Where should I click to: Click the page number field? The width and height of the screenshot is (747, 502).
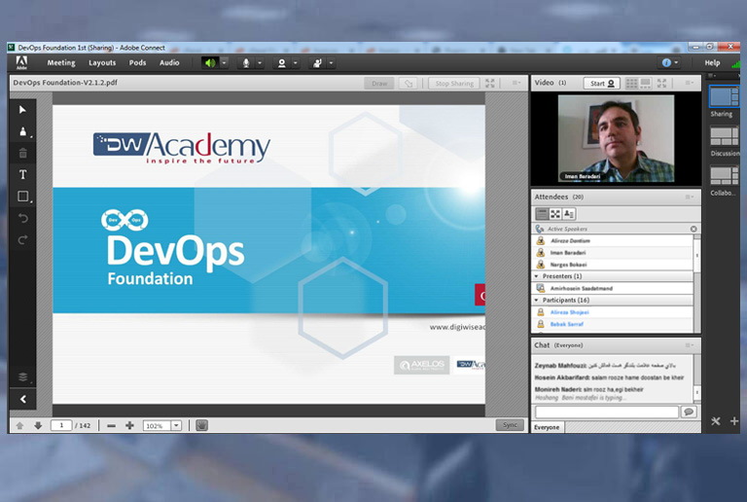61,425
